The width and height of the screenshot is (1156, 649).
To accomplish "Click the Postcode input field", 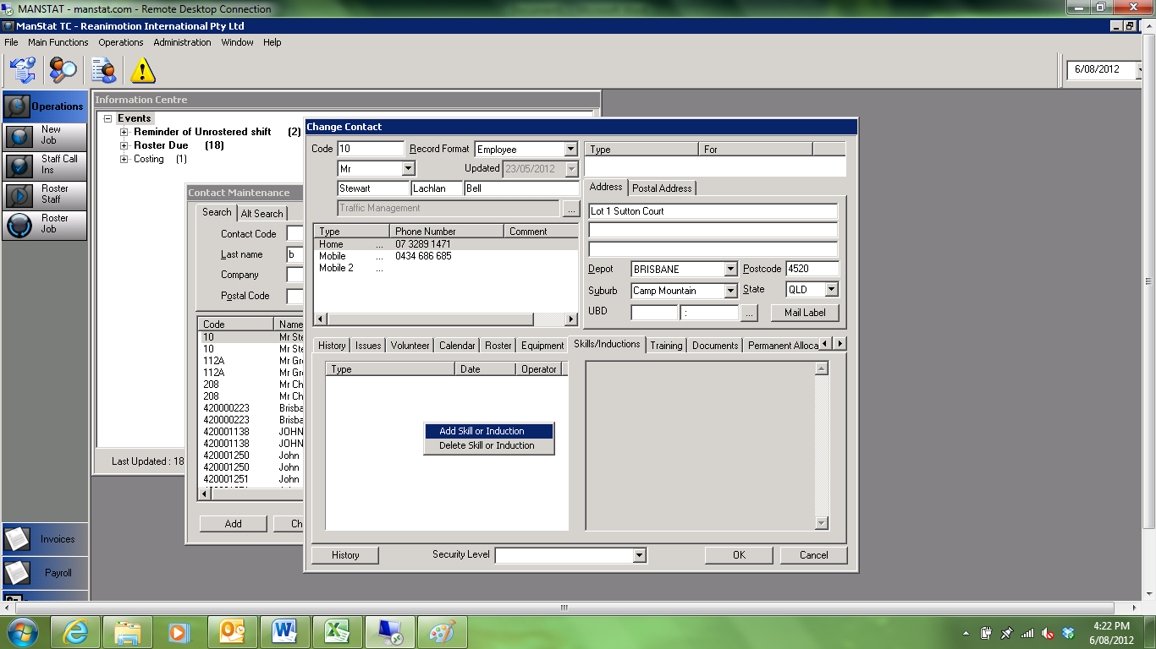I will click(x=811, y=270).
